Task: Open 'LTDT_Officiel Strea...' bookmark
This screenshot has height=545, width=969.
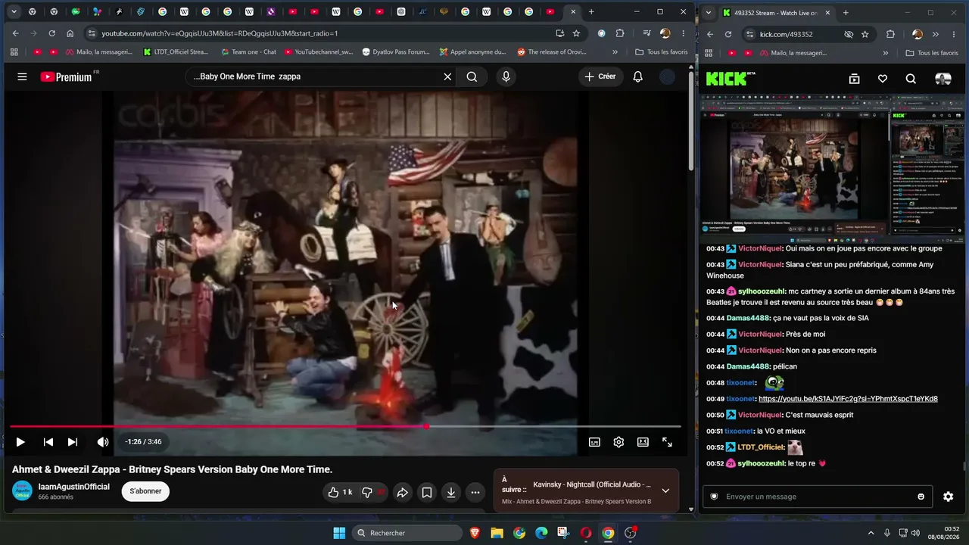Action: [x=175, y=52]
